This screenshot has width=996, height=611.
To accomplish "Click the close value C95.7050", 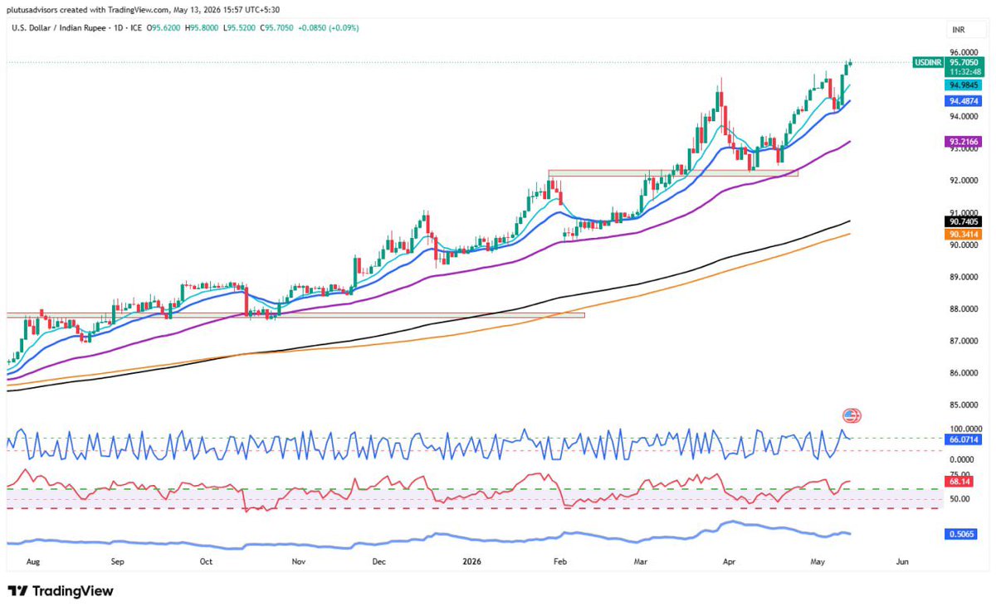I will point(276,27).
